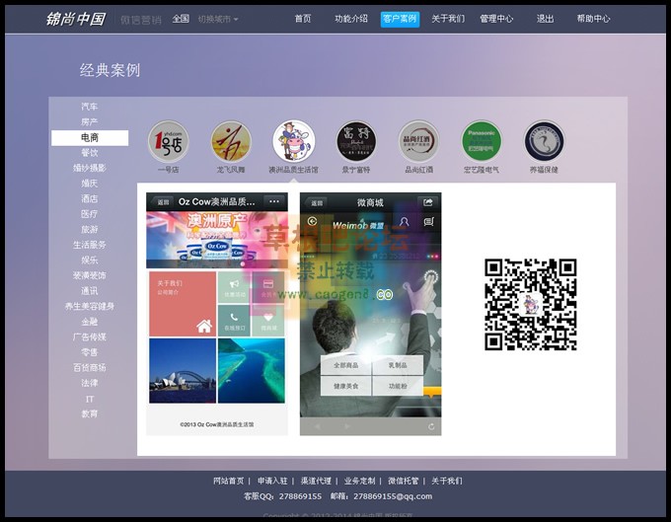Open 管理中心 navigation item
Image resolution: width=671 pixels, height=522 pixels.
pos(496,19)
